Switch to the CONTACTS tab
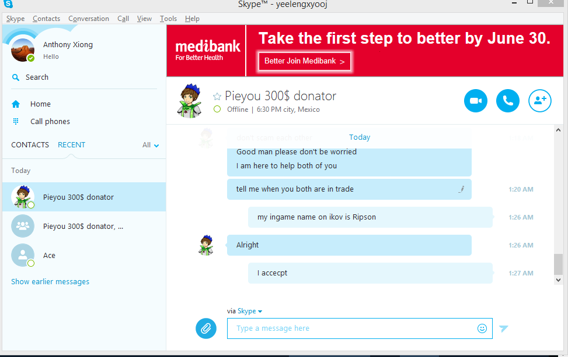 pos(30,145)
